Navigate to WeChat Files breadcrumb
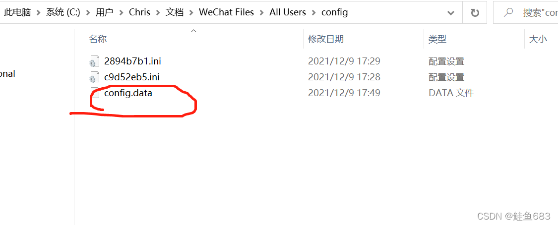Viewport: 558px width, 225px height. tap(226, 12)
